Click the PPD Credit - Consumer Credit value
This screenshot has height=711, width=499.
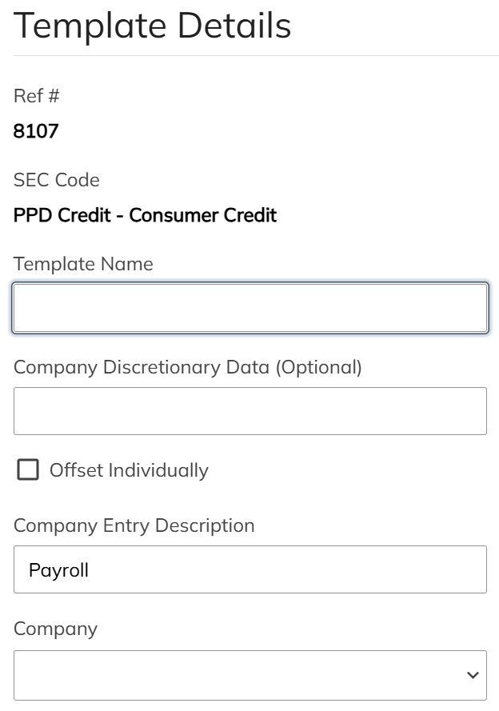(145, 215)
